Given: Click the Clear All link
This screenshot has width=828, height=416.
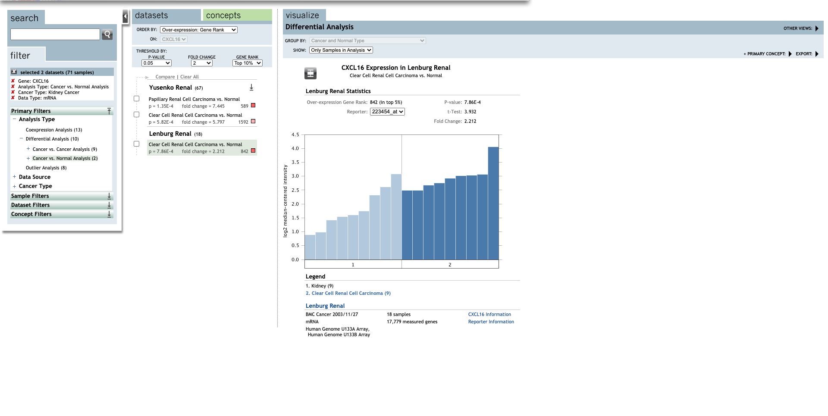Looking at the screenshot, I should (189, 77).
